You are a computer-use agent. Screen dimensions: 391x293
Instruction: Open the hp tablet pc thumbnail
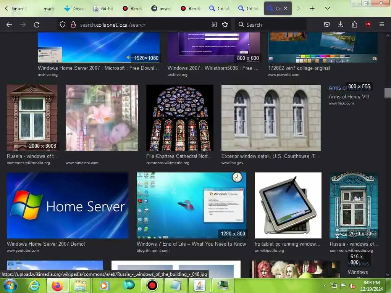pyautogui.click(x=288, y=205)
